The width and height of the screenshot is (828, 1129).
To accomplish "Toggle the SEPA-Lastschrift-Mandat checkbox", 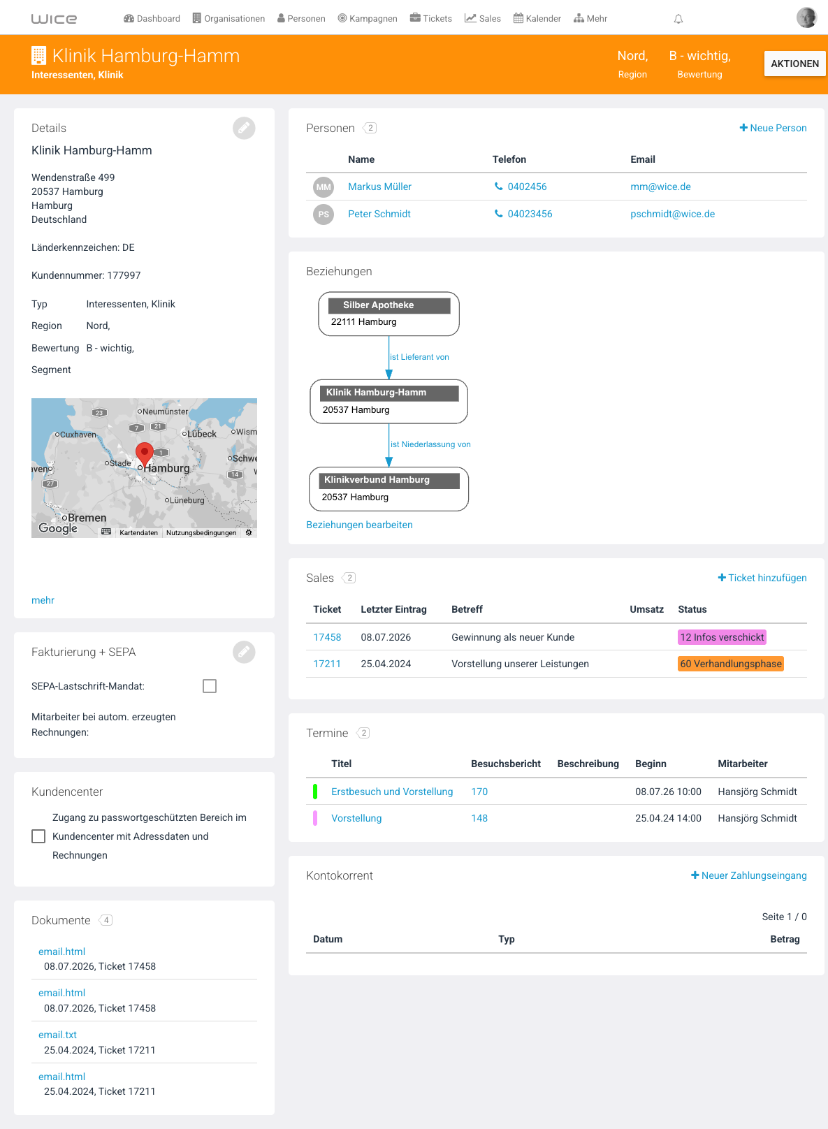I will click(x=210, y=686).
